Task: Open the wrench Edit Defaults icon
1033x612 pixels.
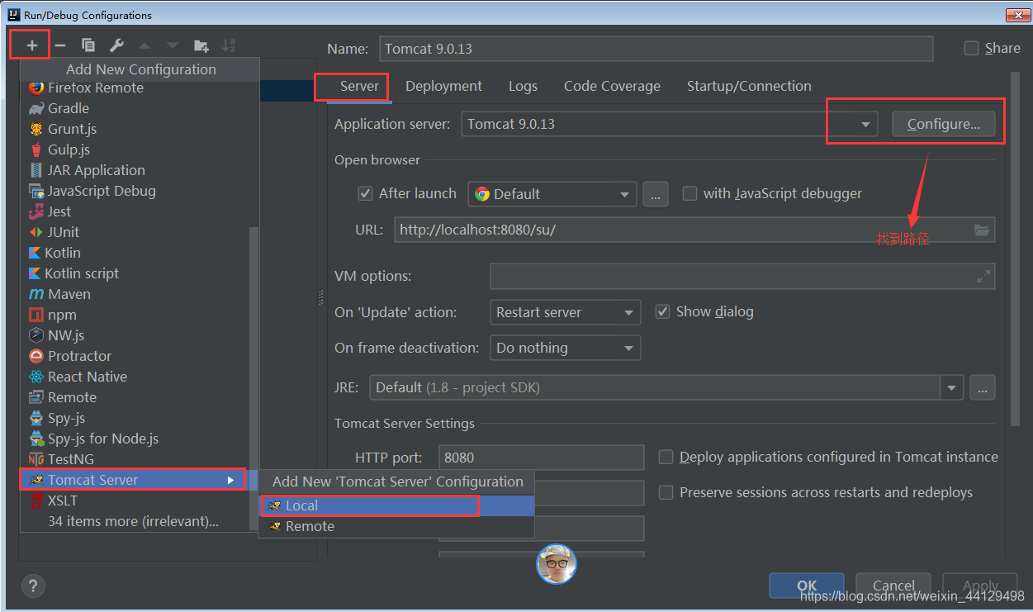Action: [x=116, y=45]
